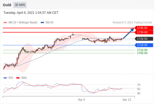This screenshot has width=154, height=104.
Task: Click the Apr 5 date axis label
Action: coord(81,100)
